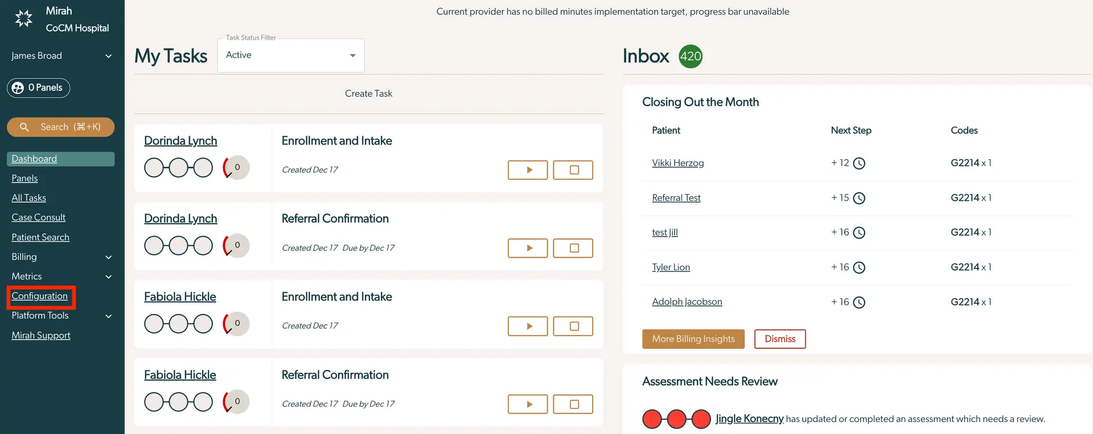
Task: Click the magnifier icon in Search bar
Action: click(24, 127)
